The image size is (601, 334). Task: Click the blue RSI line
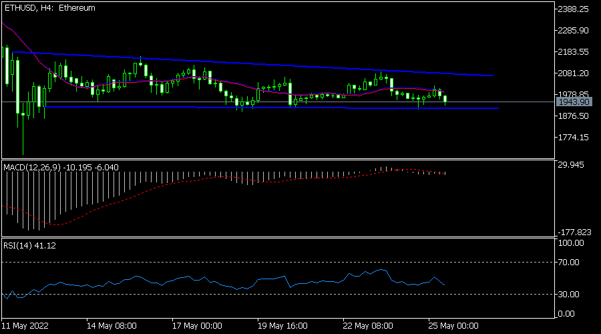pos(222,285)
